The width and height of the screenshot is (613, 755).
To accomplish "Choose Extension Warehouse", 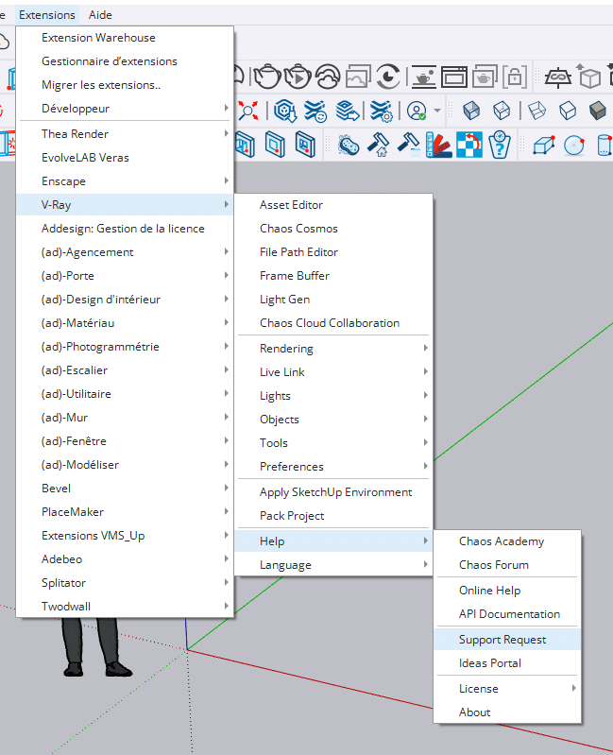I will (x=98, y=38).
